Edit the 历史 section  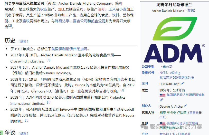[x=23, y=41]
